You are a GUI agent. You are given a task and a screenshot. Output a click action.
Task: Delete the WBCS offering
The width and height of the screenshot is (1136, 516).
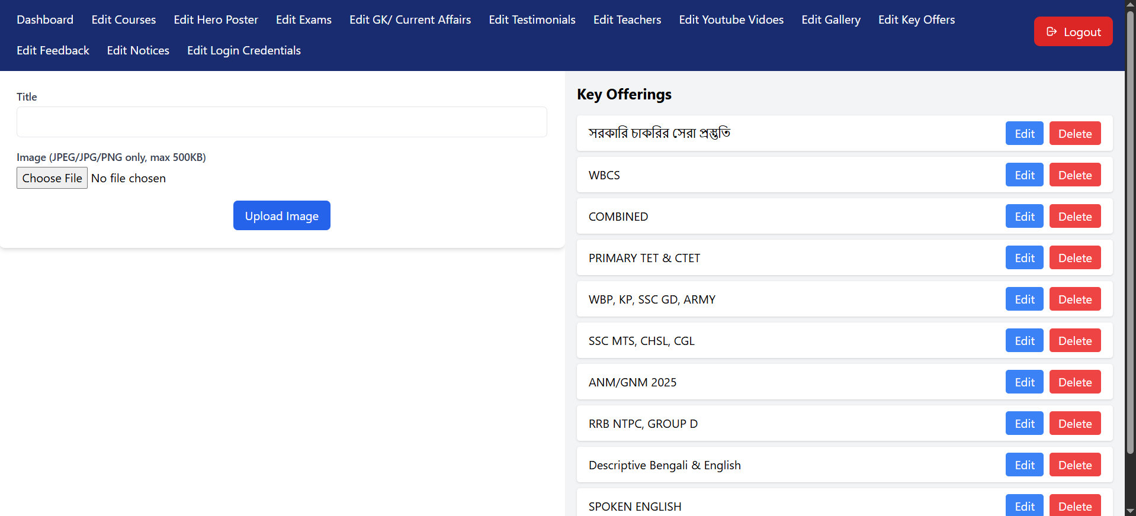pos(1075,175)
